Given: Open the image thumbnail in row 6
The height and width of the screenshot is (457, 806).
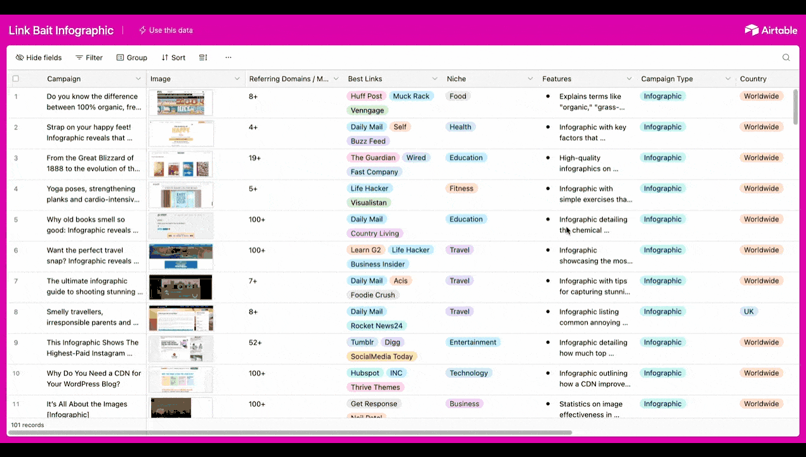Looking at the screenshot, I should [181, 256].
